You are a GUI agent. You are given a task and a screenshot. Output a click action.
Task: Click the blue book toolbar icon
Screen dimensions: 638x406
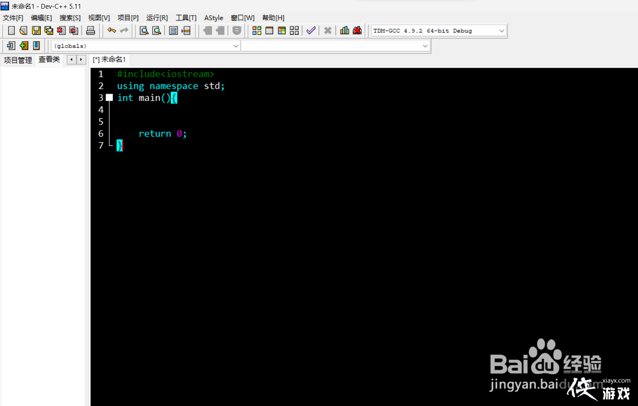(x=36, y=46)
